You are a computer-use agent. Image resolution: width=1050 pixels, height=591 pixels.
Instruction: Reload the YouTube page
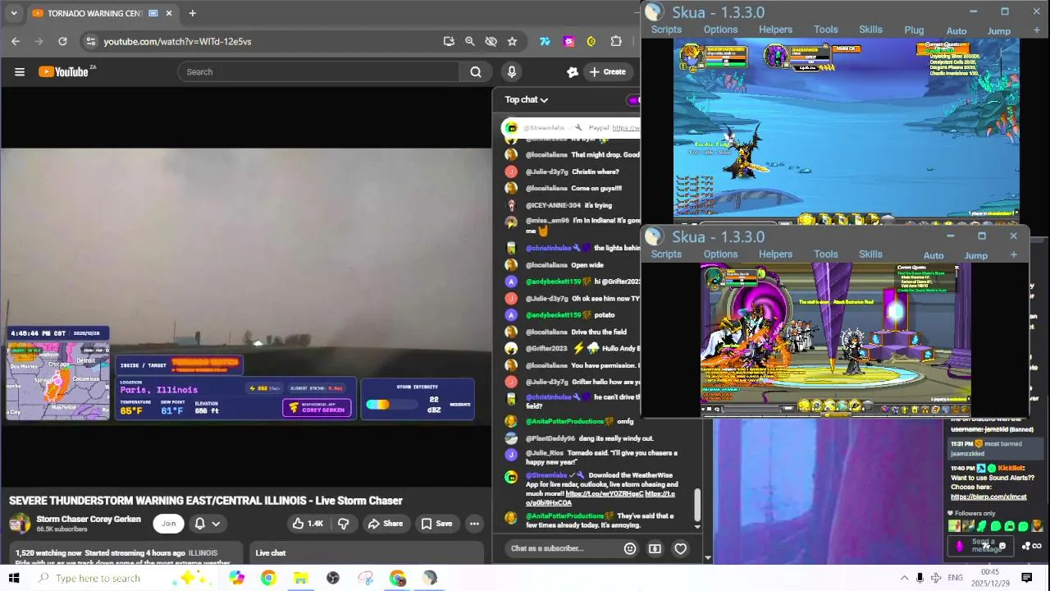point(62,41)
